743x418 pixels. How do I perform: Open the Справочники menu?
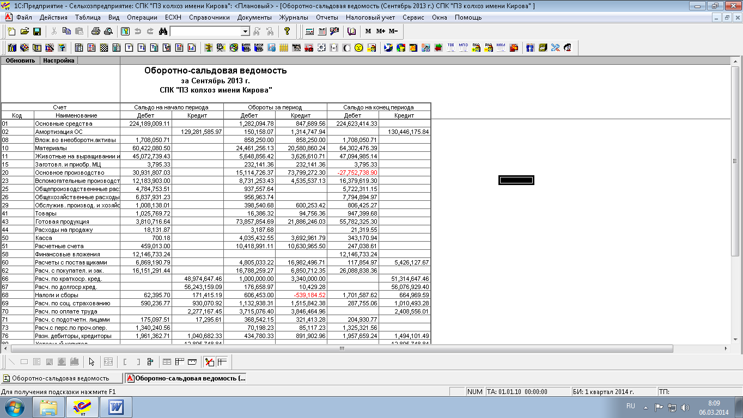(209, 17)
